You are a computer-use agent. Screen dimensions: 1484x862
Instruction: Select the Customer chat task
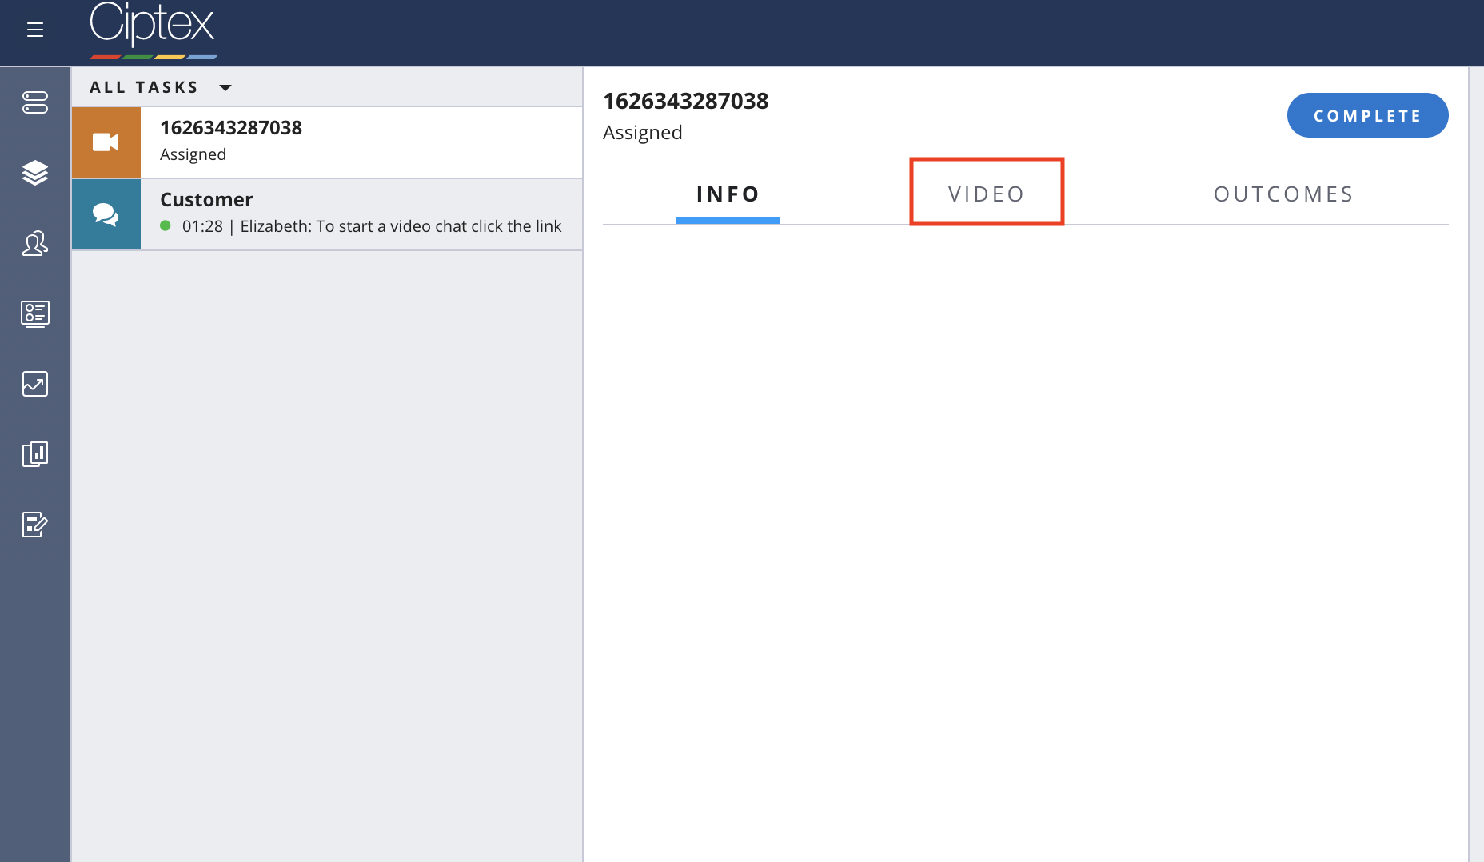327,214
